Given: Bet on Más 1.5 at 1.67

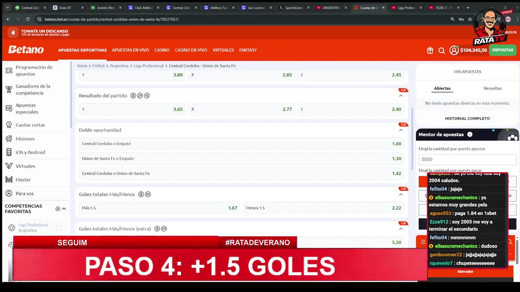Looking at the screenshot, I should tap(159, 208).
